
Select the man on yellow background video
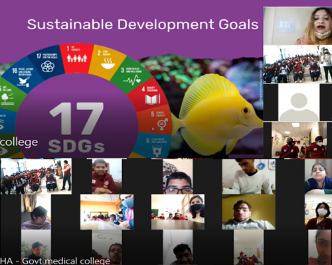pos(249,212)
